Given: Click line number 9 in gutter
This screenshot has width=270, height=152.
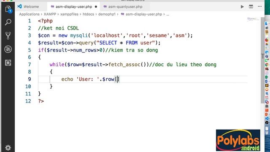Looking at the screenshot, I should point(30,79).
